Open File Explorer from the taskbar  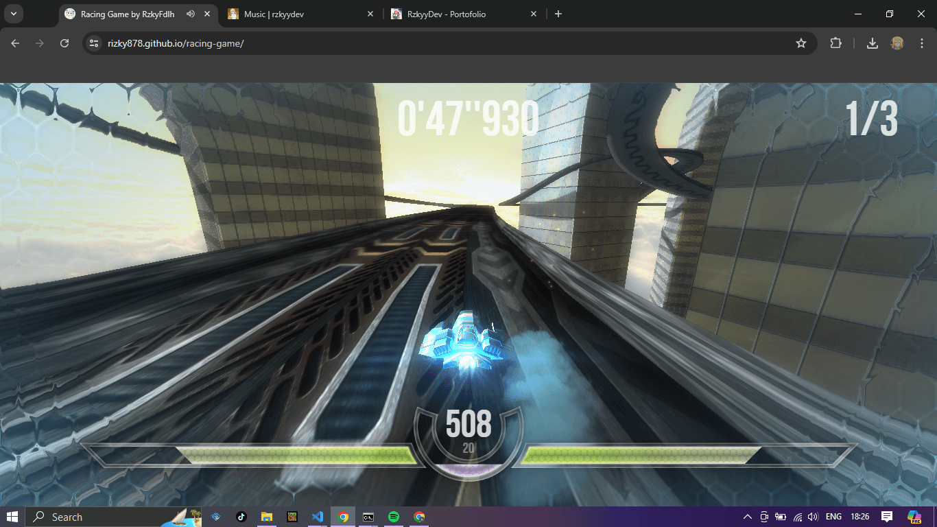[x=267, y=517]
